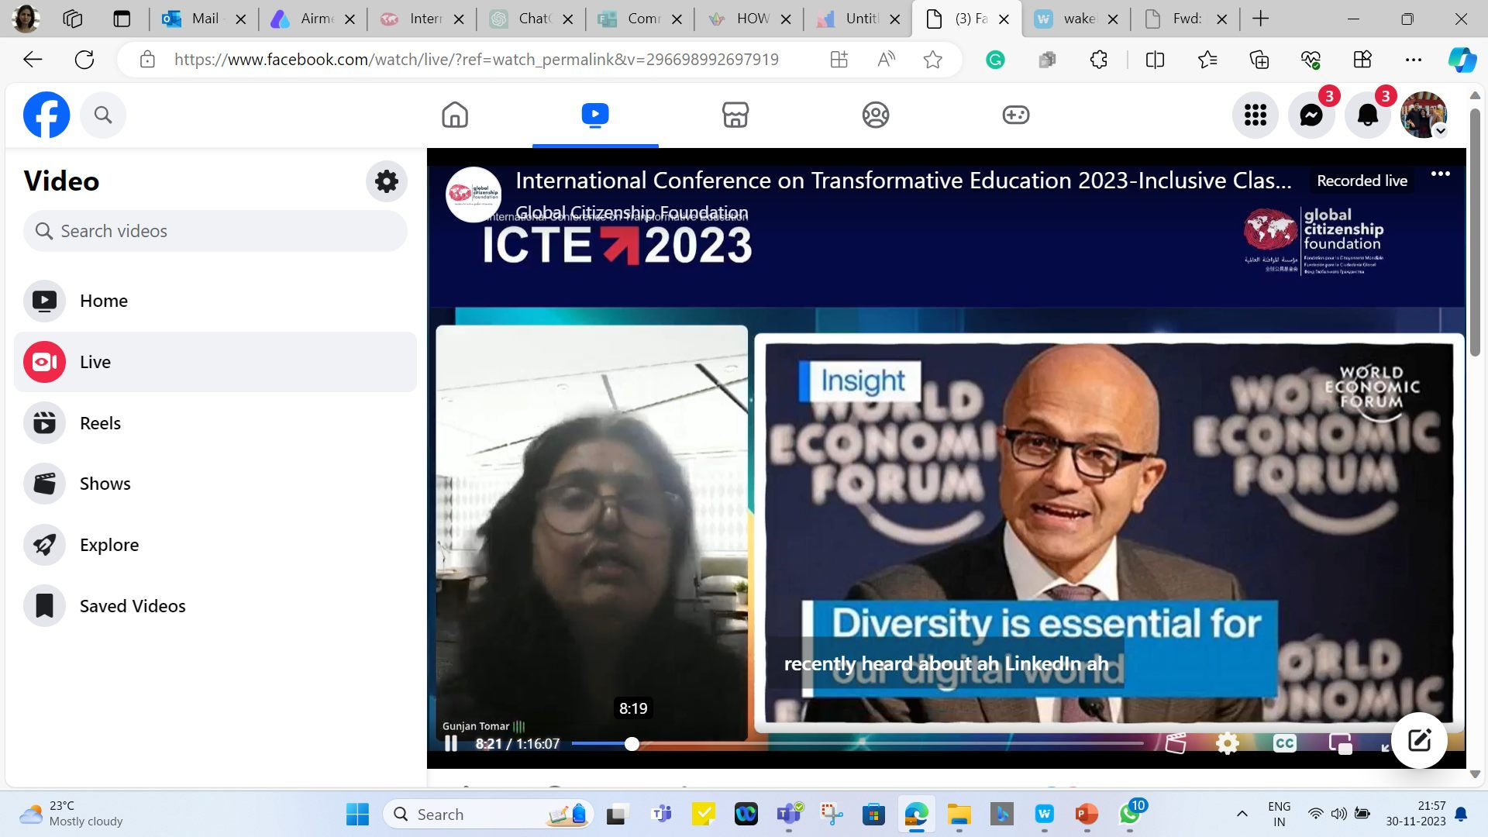Click the Read aloud icon in address bar
Viewport: 1488px width, 837px height.
coord(886,60)
